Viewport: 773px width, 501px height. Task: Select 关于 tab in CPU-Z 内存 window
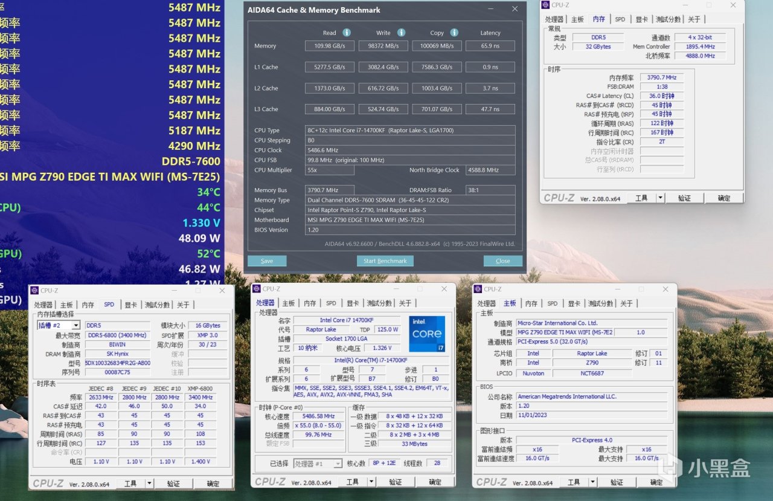[x=694, y=19]
